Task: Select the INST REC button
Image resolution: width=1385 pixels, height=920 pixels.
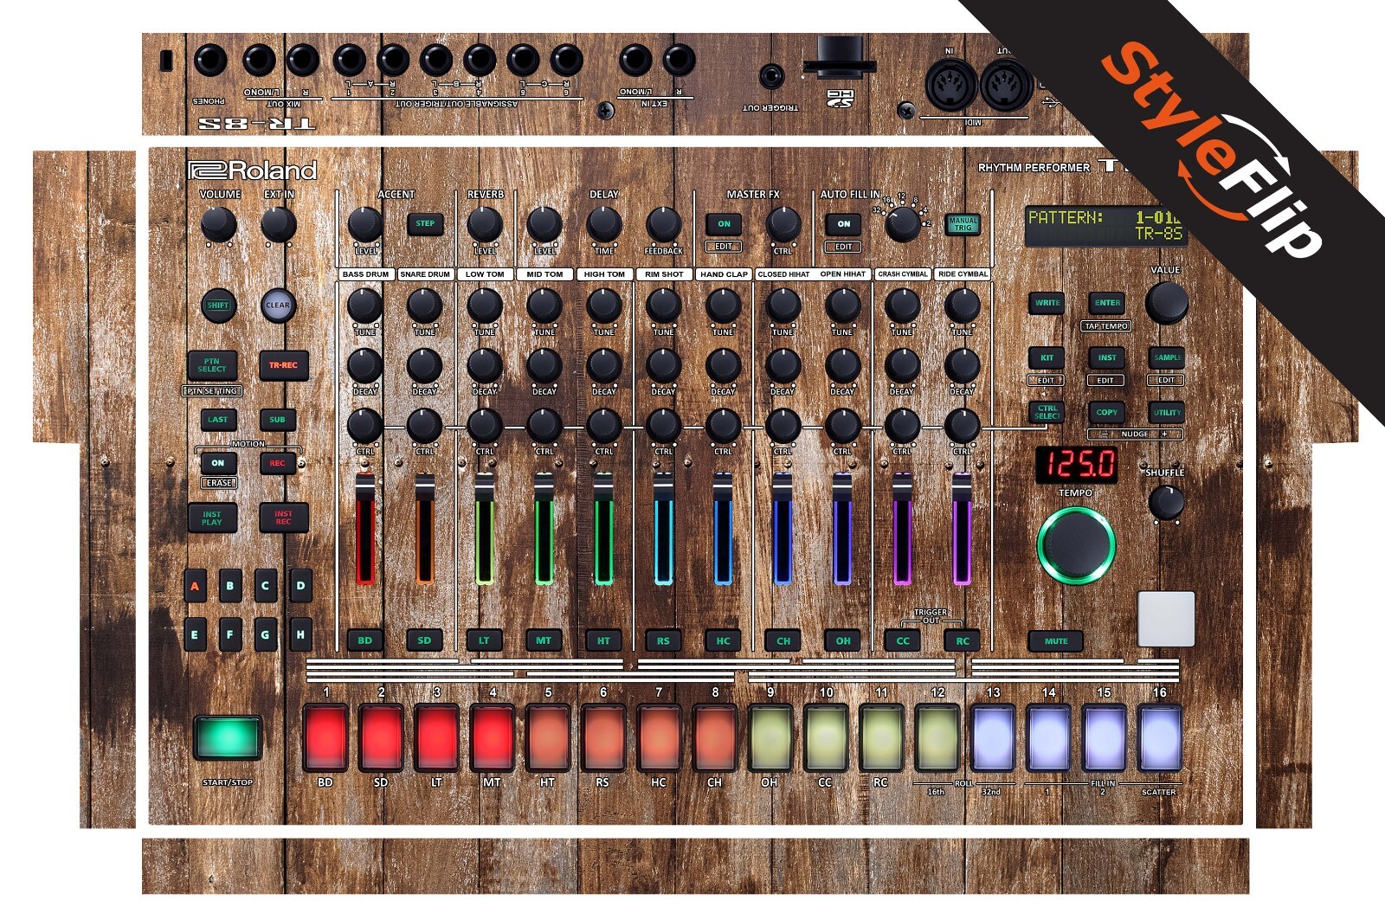Action: pyautogui.click(x=283, y=518)
